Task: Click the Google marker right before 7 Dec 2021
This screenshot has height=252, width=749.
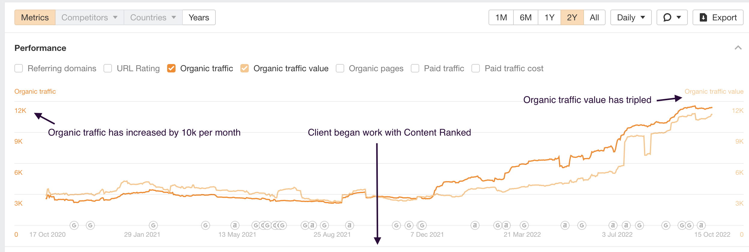Action: click(421, 225)
